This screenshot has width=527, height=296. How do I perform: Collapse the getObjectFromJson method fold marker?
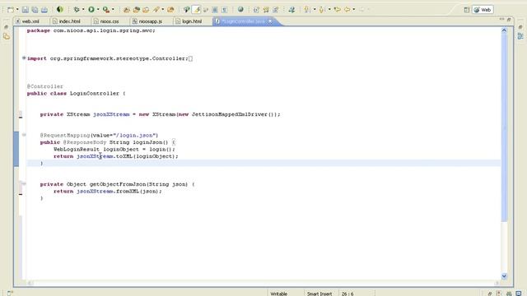(24, 183)
